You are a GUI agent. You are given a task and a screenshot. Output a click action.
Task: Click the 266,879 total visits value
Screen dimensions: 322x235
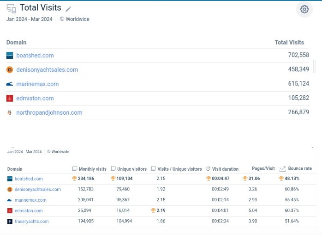[298, 112]
